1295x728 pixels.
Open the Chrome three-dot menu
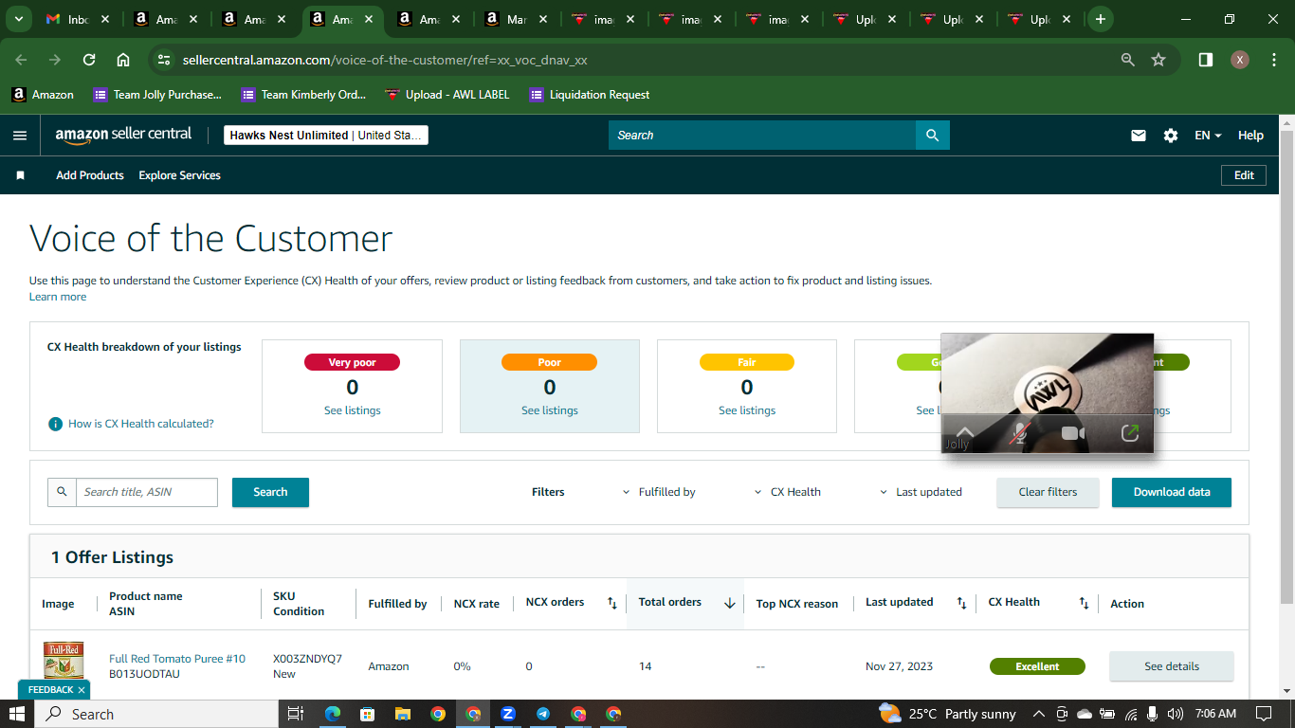(x=1273, y=60)
